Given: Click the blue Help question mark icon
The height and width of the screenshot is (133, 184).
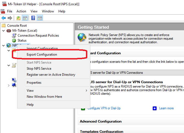Looking at the screenshot, I should [x=33, y=18].
